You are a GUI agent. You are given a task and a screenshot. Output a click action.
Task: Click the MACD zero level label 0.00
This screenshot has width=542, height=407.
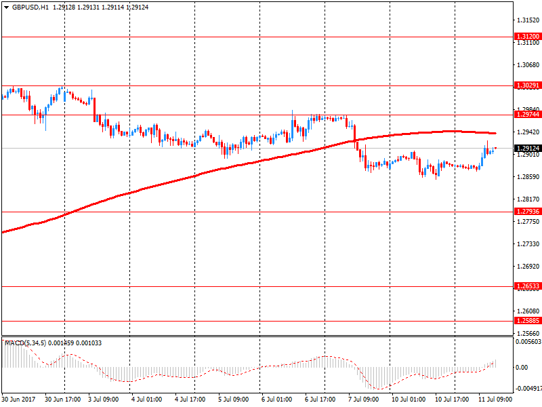tap(522, 368)
